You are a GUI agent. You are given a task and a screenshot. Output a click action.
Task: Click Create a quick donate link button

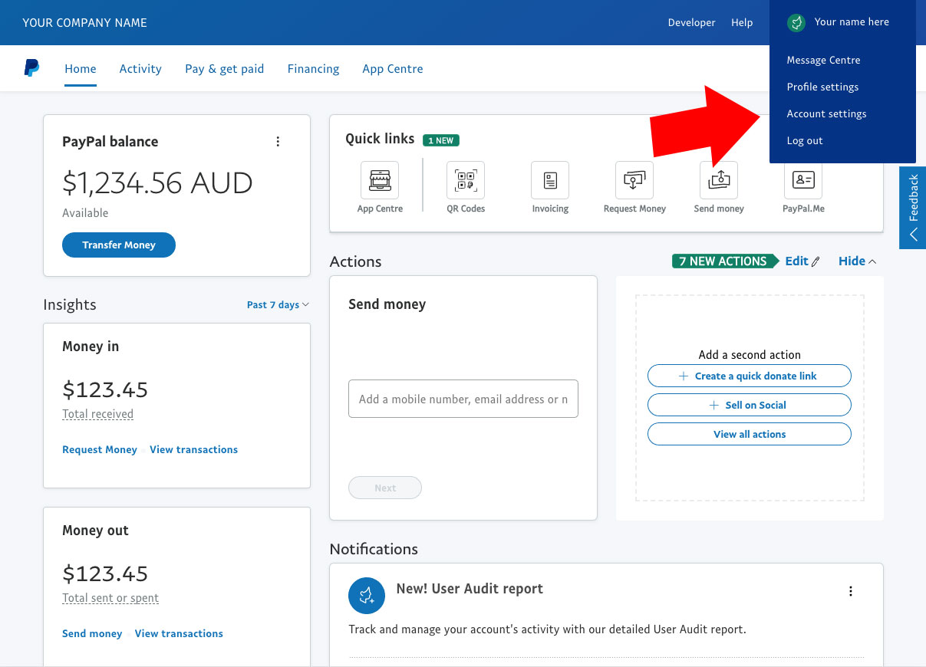(x=750, y=376)
